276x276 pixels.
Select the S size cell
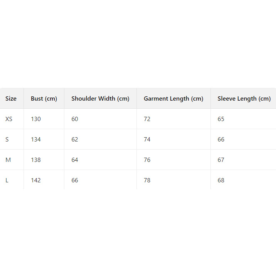7,140
